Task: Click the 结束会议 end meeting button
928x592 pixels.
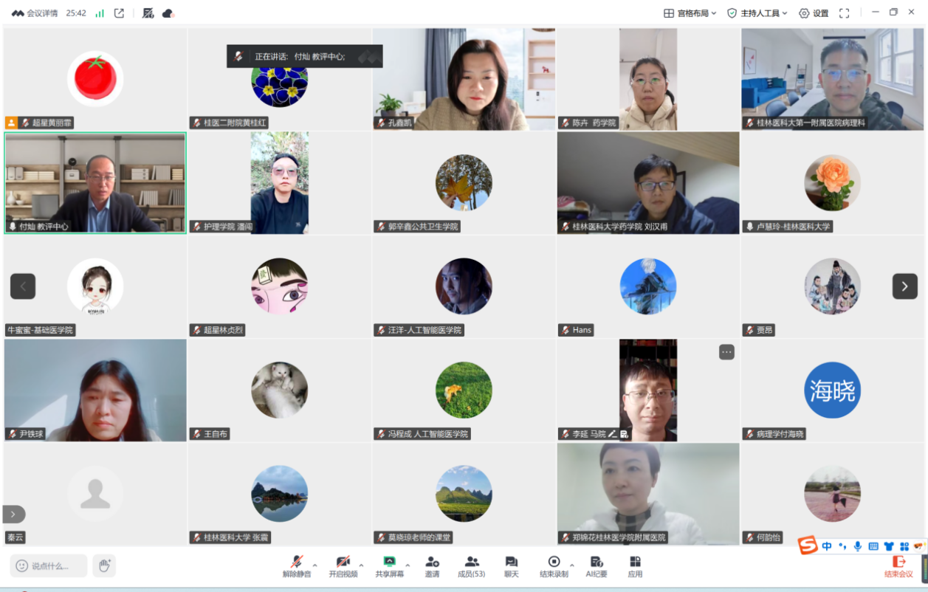Action: coord(898,566)
